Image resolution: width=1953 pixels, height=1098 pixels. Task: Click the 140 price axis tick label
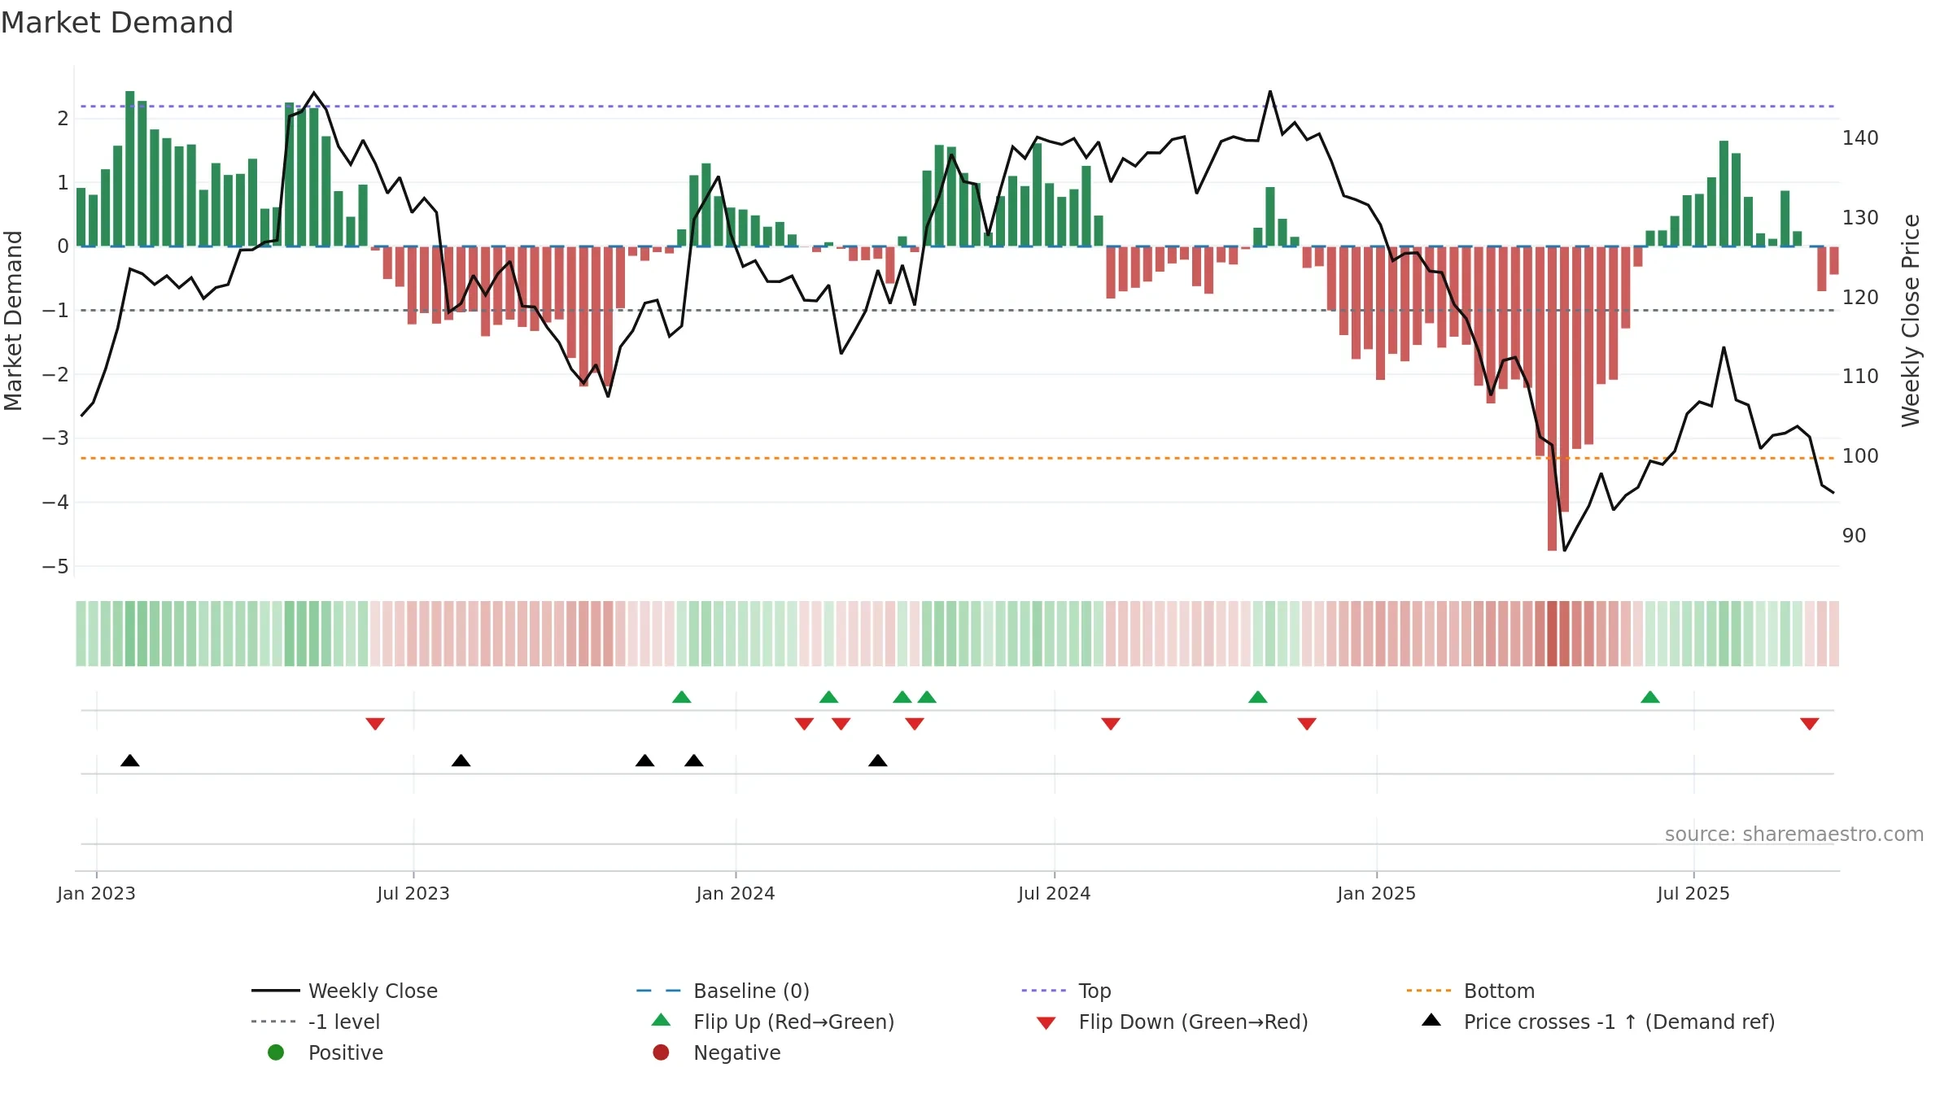[1860, 138]
